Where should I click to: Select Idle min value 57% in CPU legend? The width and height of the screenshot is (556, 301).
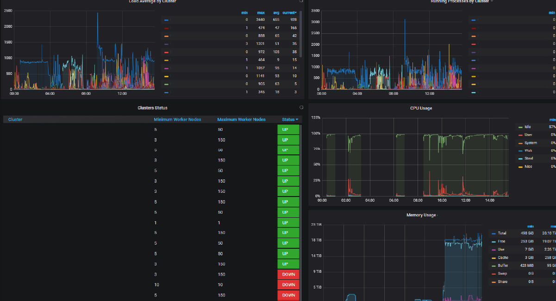pyautogui.click(x=552, y=127)
